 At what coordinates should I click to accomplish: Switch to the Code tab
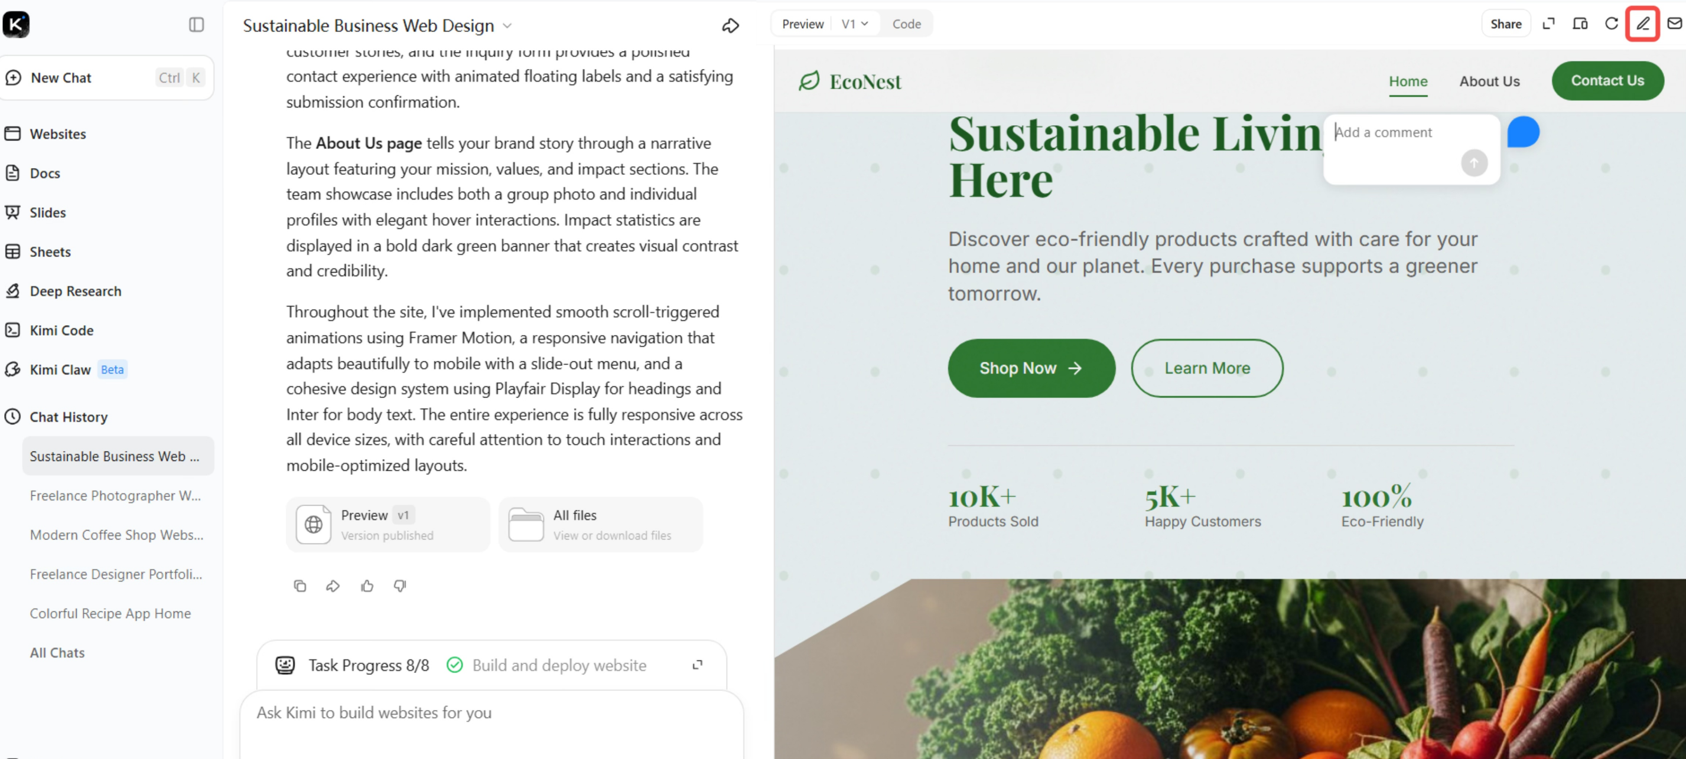coord(906,24)
